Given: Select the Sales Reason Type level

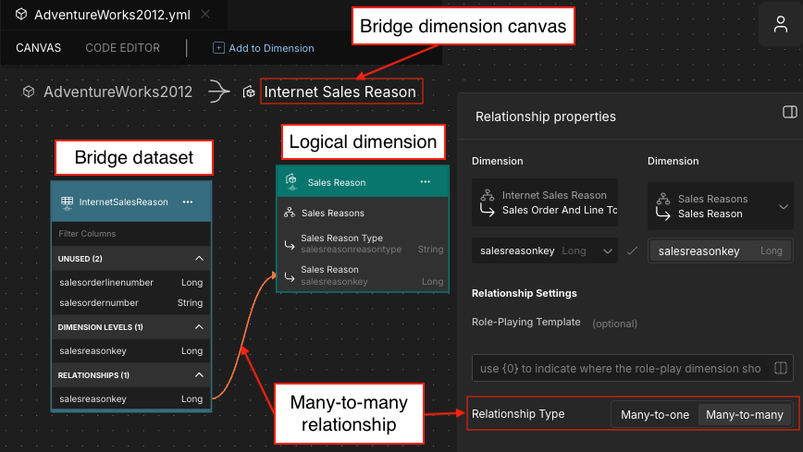Looking at the screenshot, I should point(363,244).
